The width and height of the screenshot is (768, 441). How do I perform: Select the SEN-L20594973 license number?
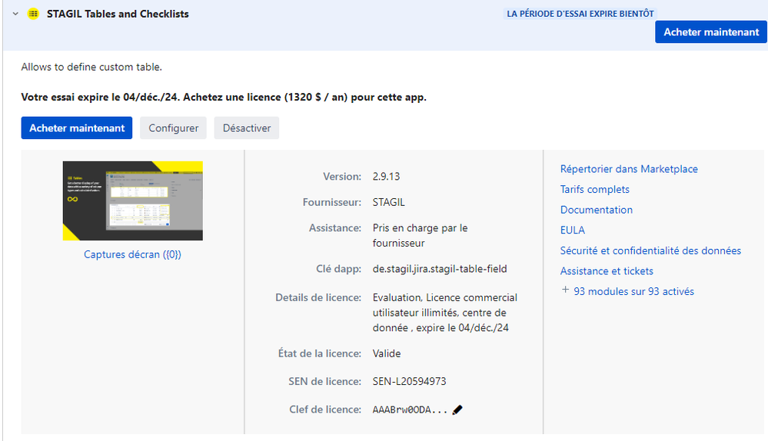[409, 381]
